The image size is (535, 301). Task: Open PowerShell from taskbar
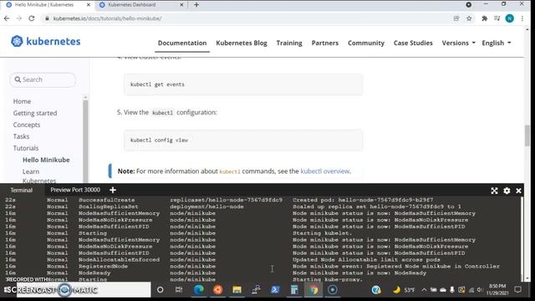click(x=275, y=290)
